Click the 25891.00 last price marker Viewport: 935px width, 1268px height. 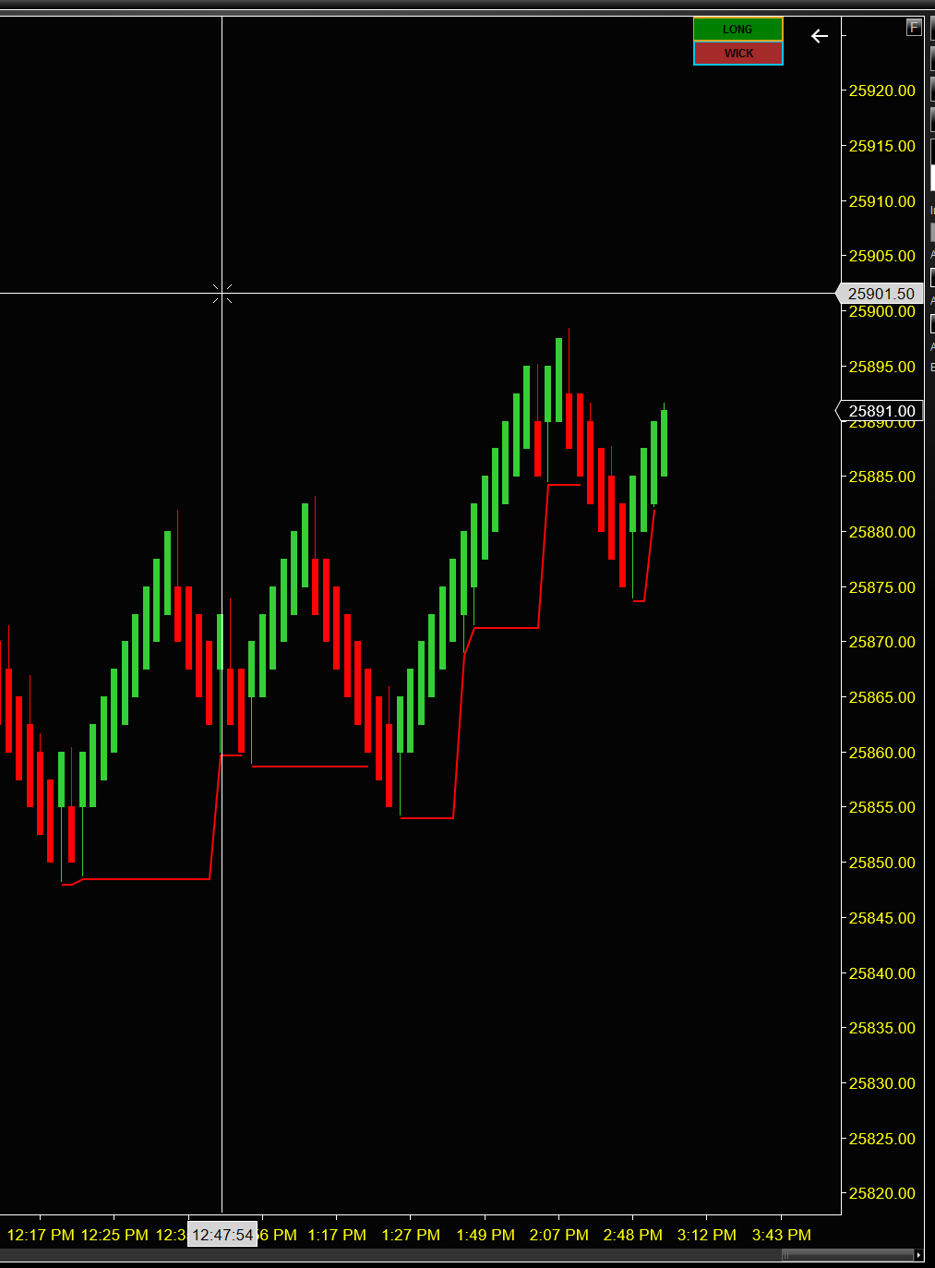pyautogui.click(x=881, y=411)
